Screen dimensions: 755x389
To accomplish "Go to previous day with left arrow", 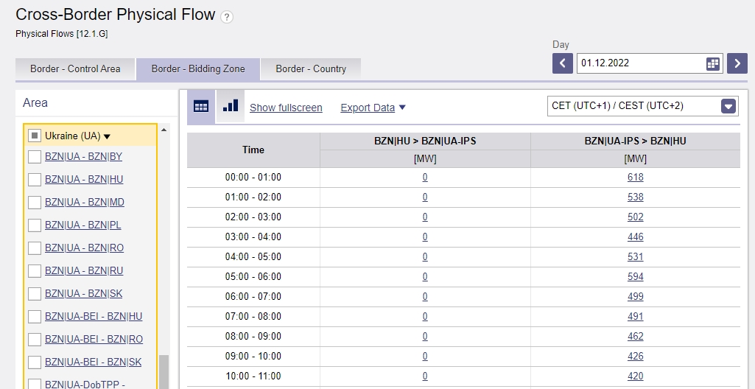I will (563, 63).
